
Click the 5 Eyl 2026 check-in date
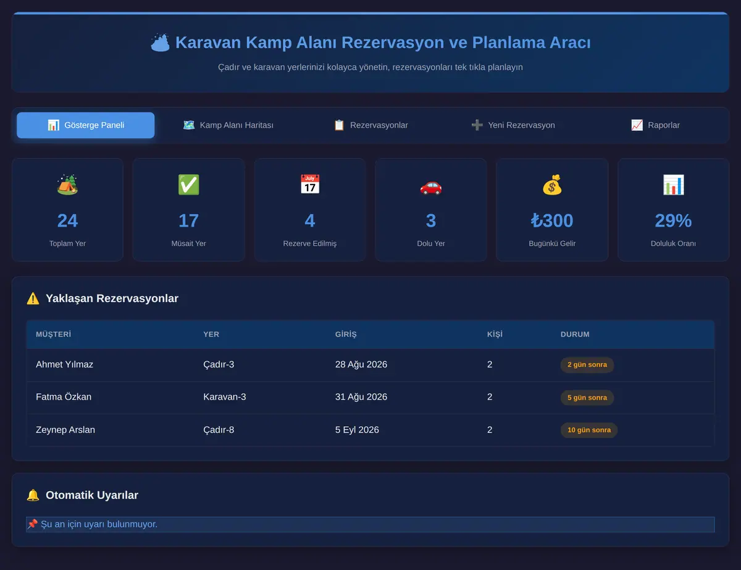357,430
